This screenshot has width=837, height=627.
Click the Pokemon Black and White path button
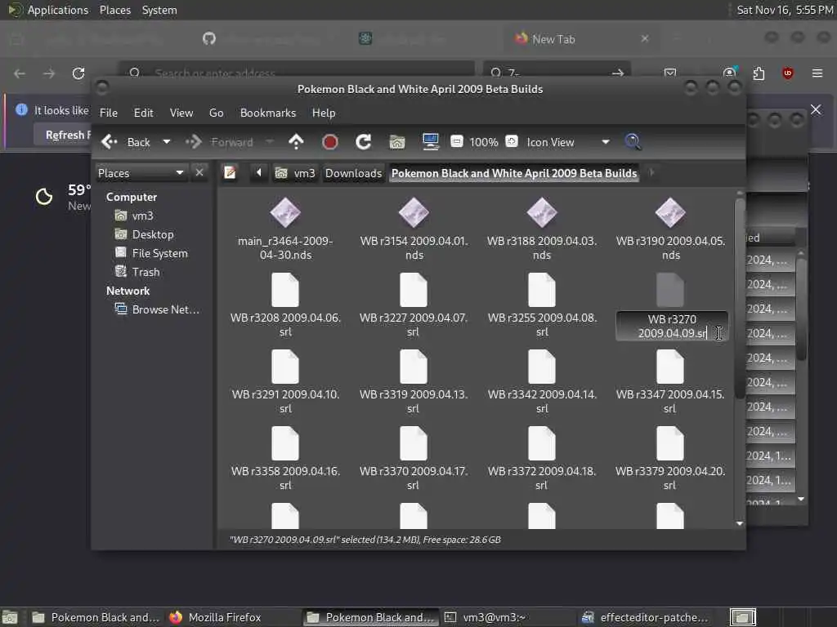pyautogui.click(x=514, y=173)
